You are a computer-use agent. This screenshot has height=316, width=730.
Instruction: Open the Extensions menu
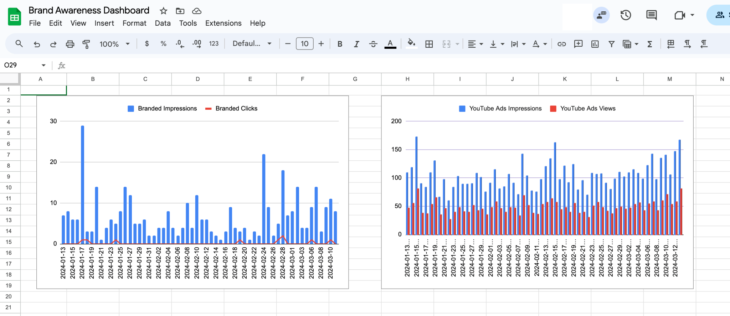pyautogui.click(x=223, y=23)
